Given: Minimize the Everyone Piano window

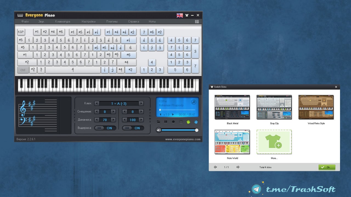Looking at the screenshot, I should [x=192, y=16].
